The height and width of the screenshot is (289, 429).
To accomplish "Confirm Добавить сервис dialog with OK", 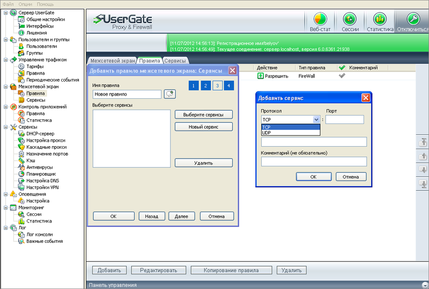I will [314, 177].
